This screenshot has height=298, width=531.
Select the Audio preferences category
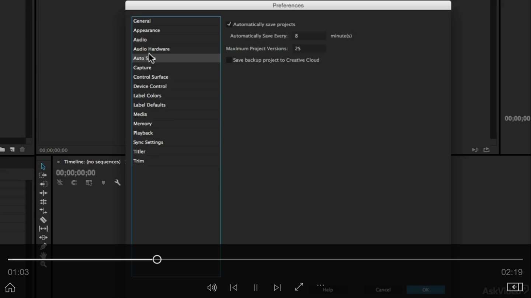click(x=176, y=40)
